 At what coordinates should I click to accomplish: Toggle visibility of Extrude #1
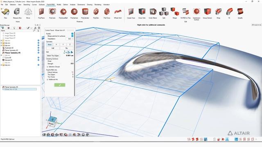pyautogui.click(x=38, y=60)
